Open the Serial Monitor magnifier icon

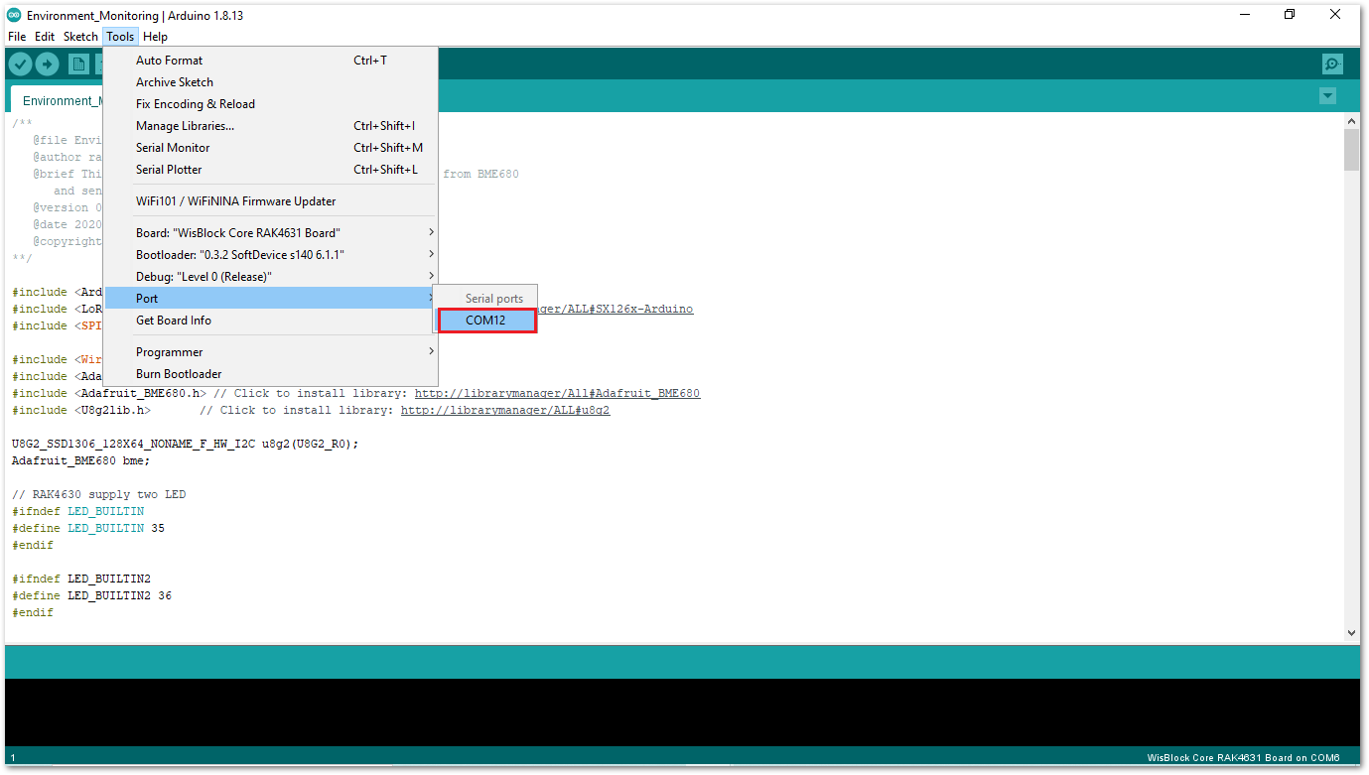[1332, 64]
